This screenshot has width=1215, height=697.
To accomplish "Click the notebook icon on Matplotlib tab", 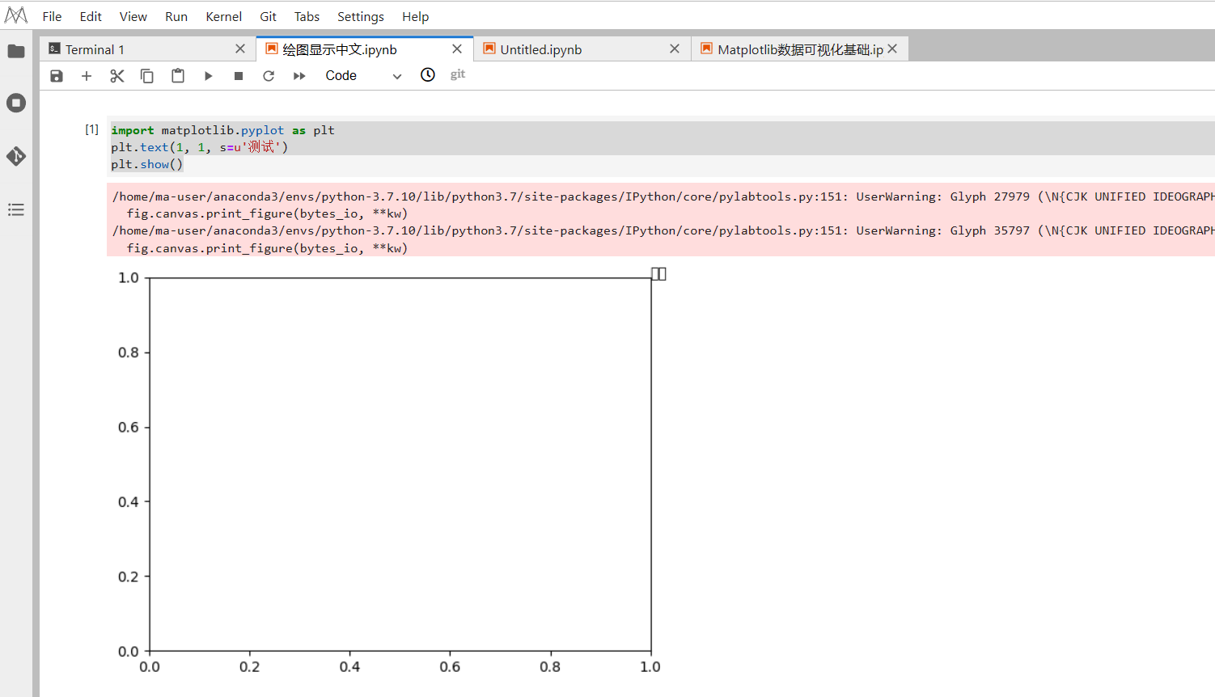I will [707, 49].
